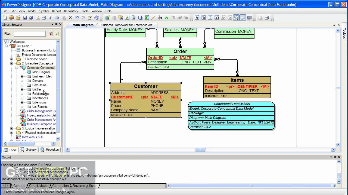Click the green Adjust to Text icon

pyautogui.click(x=147, y=18)
